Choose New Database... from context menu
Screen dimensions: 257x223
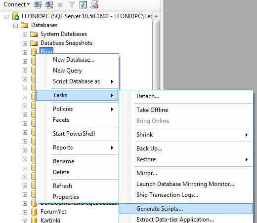tap(77, 60)
